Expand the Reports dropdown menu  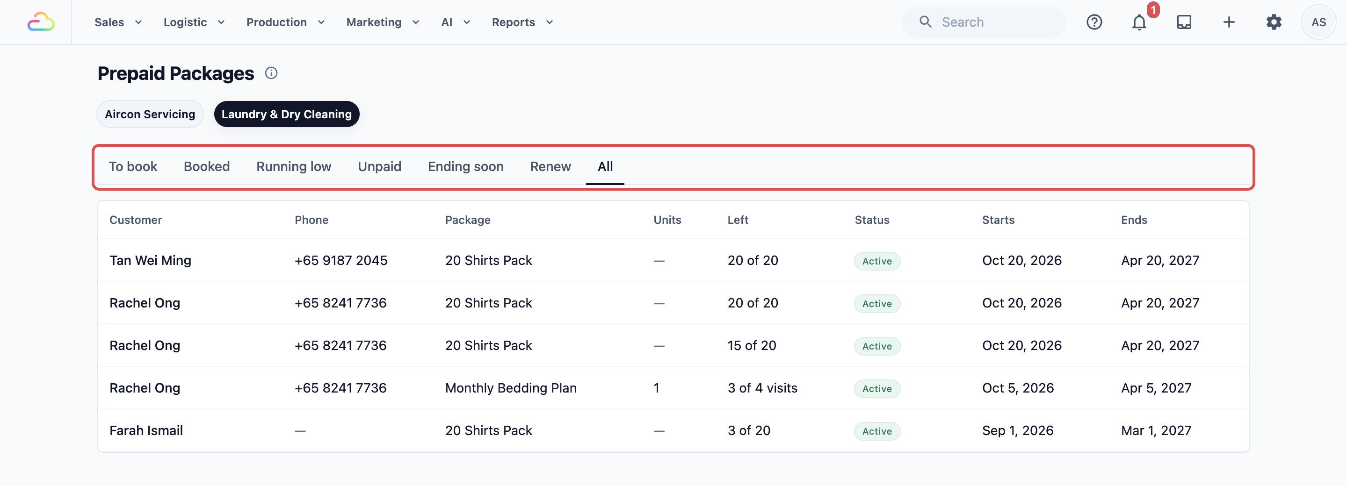522,22
